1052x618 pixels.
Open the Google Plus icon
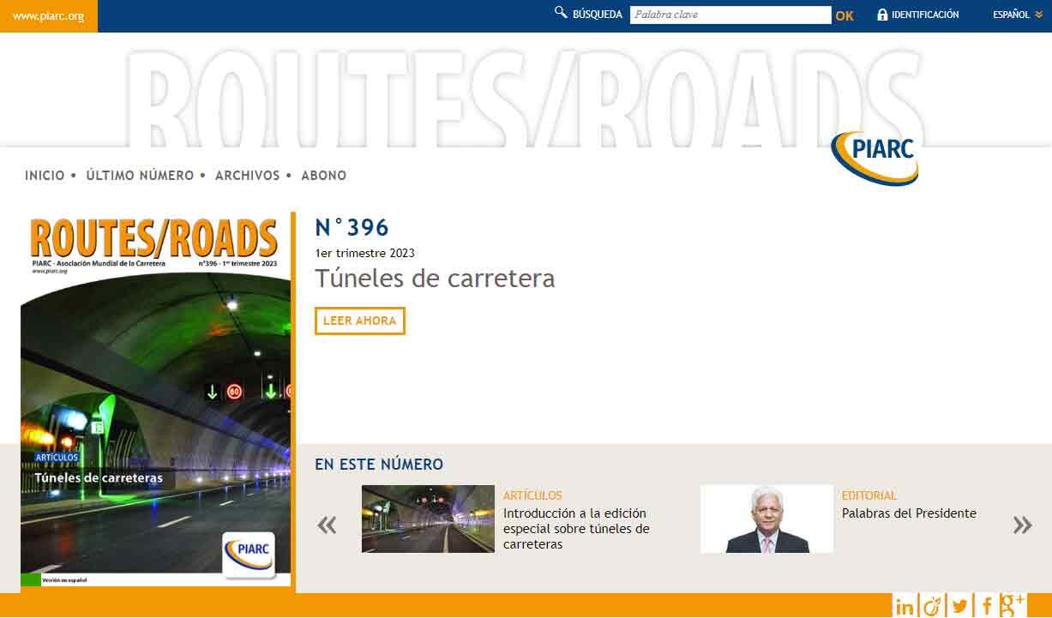click(x=1013, y=604)
